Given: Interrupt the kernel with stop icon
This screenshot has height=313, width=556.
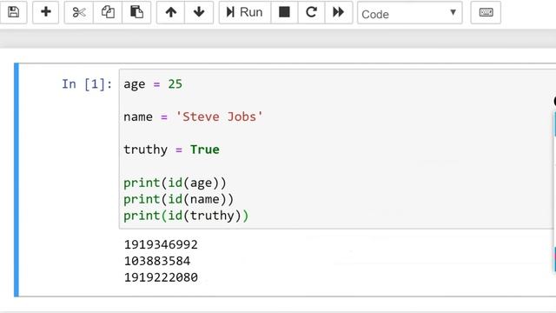Looking at the screenshot, I should [x=284, y=12].
